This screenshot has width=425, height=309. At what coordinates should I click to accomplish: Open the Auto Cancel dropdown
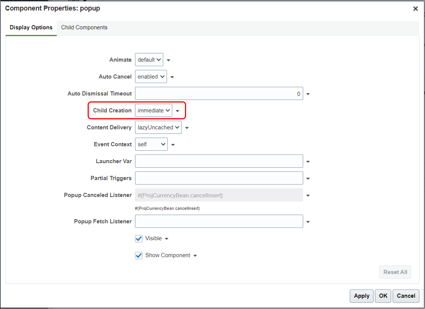(x=151, y=77)
